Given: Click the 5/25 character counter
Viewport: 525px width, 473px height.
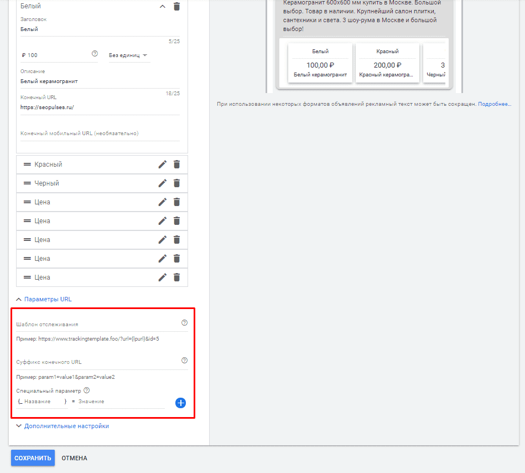Looking at the screenshot, I should click(174, 42).
